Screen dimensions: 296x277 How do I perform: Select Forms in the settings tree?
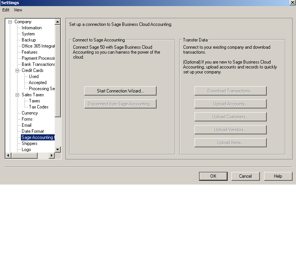(27, 119)
